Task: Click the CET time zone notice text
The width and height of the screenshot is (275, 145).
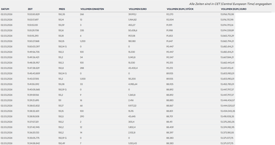Action: tap(230, 4)
